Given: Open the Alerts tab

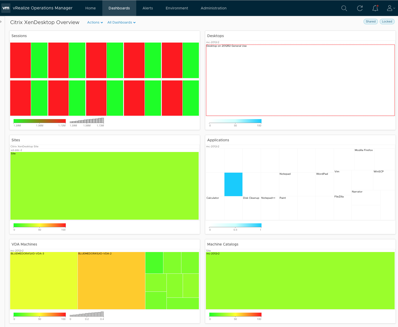Looking at the screenshot, I should [148, 8].
